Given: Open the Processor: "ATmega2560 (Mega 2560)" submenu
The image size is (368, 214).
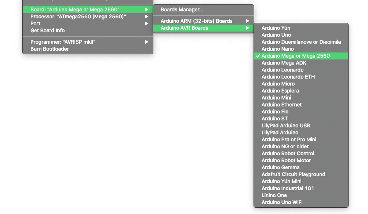Looking at the screenshot, I should coord(88,17).
